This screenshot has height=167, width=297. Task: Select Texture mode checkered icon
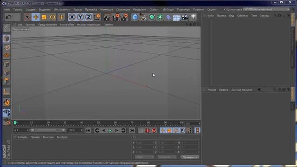click(x=6, y=47)
